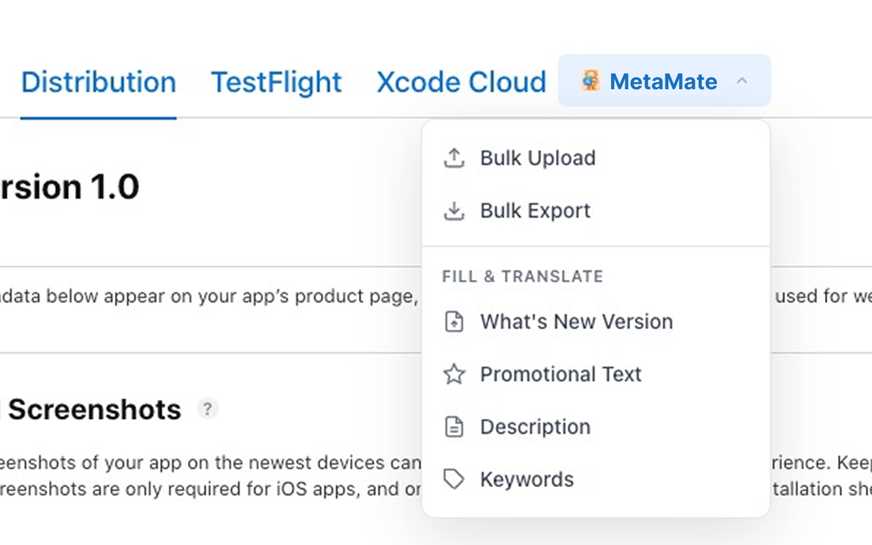Click the version 1.0 heading
Image resolution: width=872 pixels, height=545 pixels.
pos(69,187)
